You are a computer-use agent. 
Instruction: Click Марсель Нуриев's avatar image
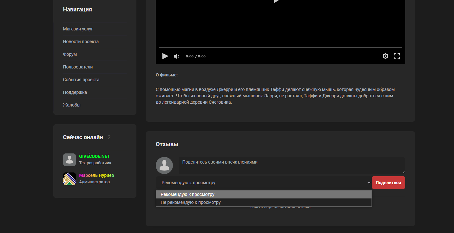[x=69, y=179]
